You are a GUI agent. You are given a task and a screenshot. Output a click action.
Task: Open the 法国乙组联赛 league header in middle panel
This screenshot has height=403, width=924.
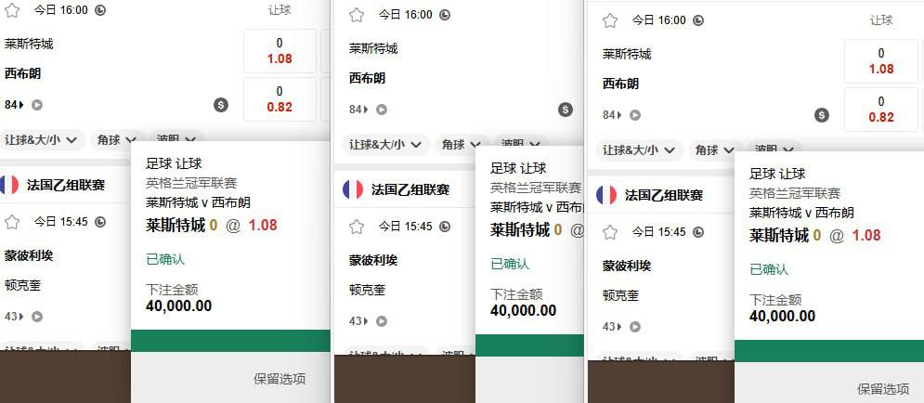pos(409,189)
